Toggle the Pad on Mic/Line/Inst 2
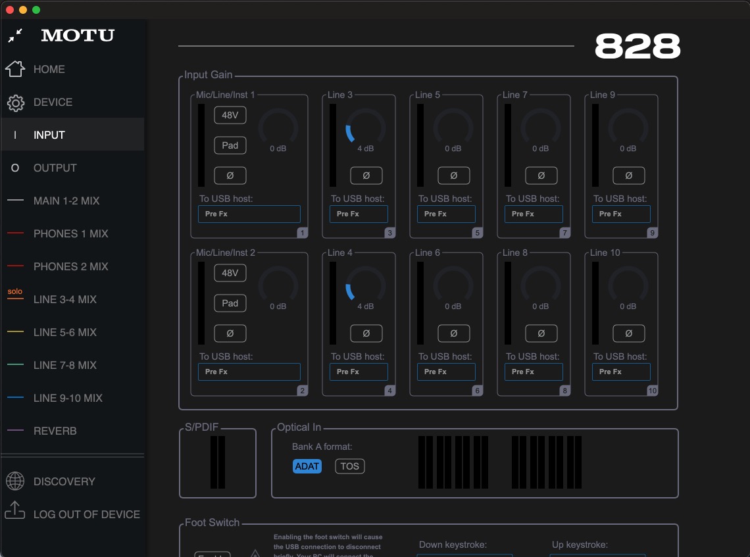The image size is (750, 557). 230,303
